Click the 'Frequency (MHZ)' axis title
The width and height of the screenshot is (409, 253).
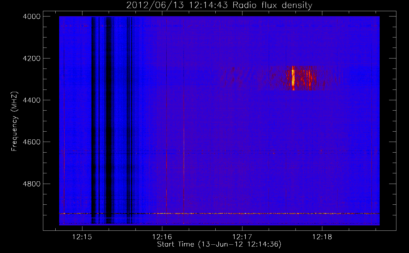(15, 121)
